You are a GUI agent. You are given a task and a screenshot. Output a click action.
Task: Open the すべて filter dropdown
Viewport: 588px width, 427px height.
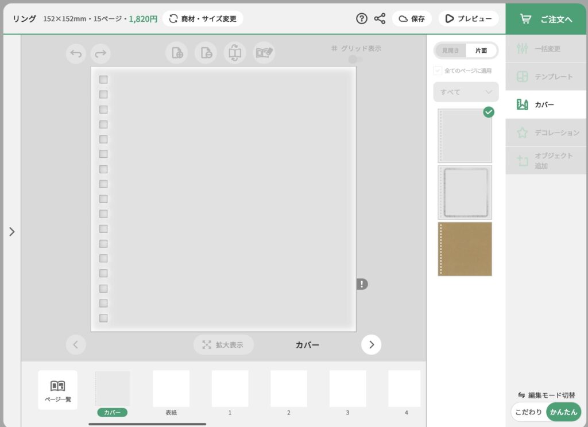click(x=466, y=92)
